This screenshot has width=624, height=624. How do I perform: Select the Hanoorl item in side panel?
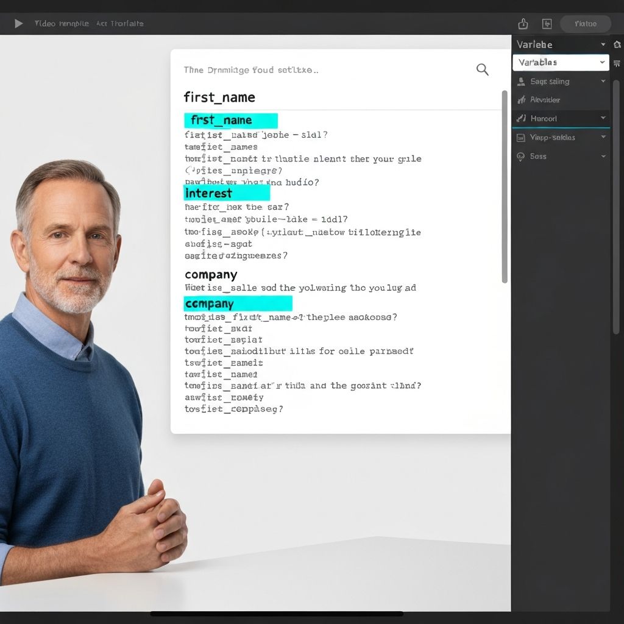point(561,118)
